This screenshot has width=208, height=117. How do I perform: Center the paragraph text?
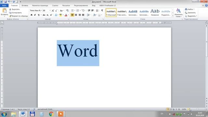click(76, 15)
